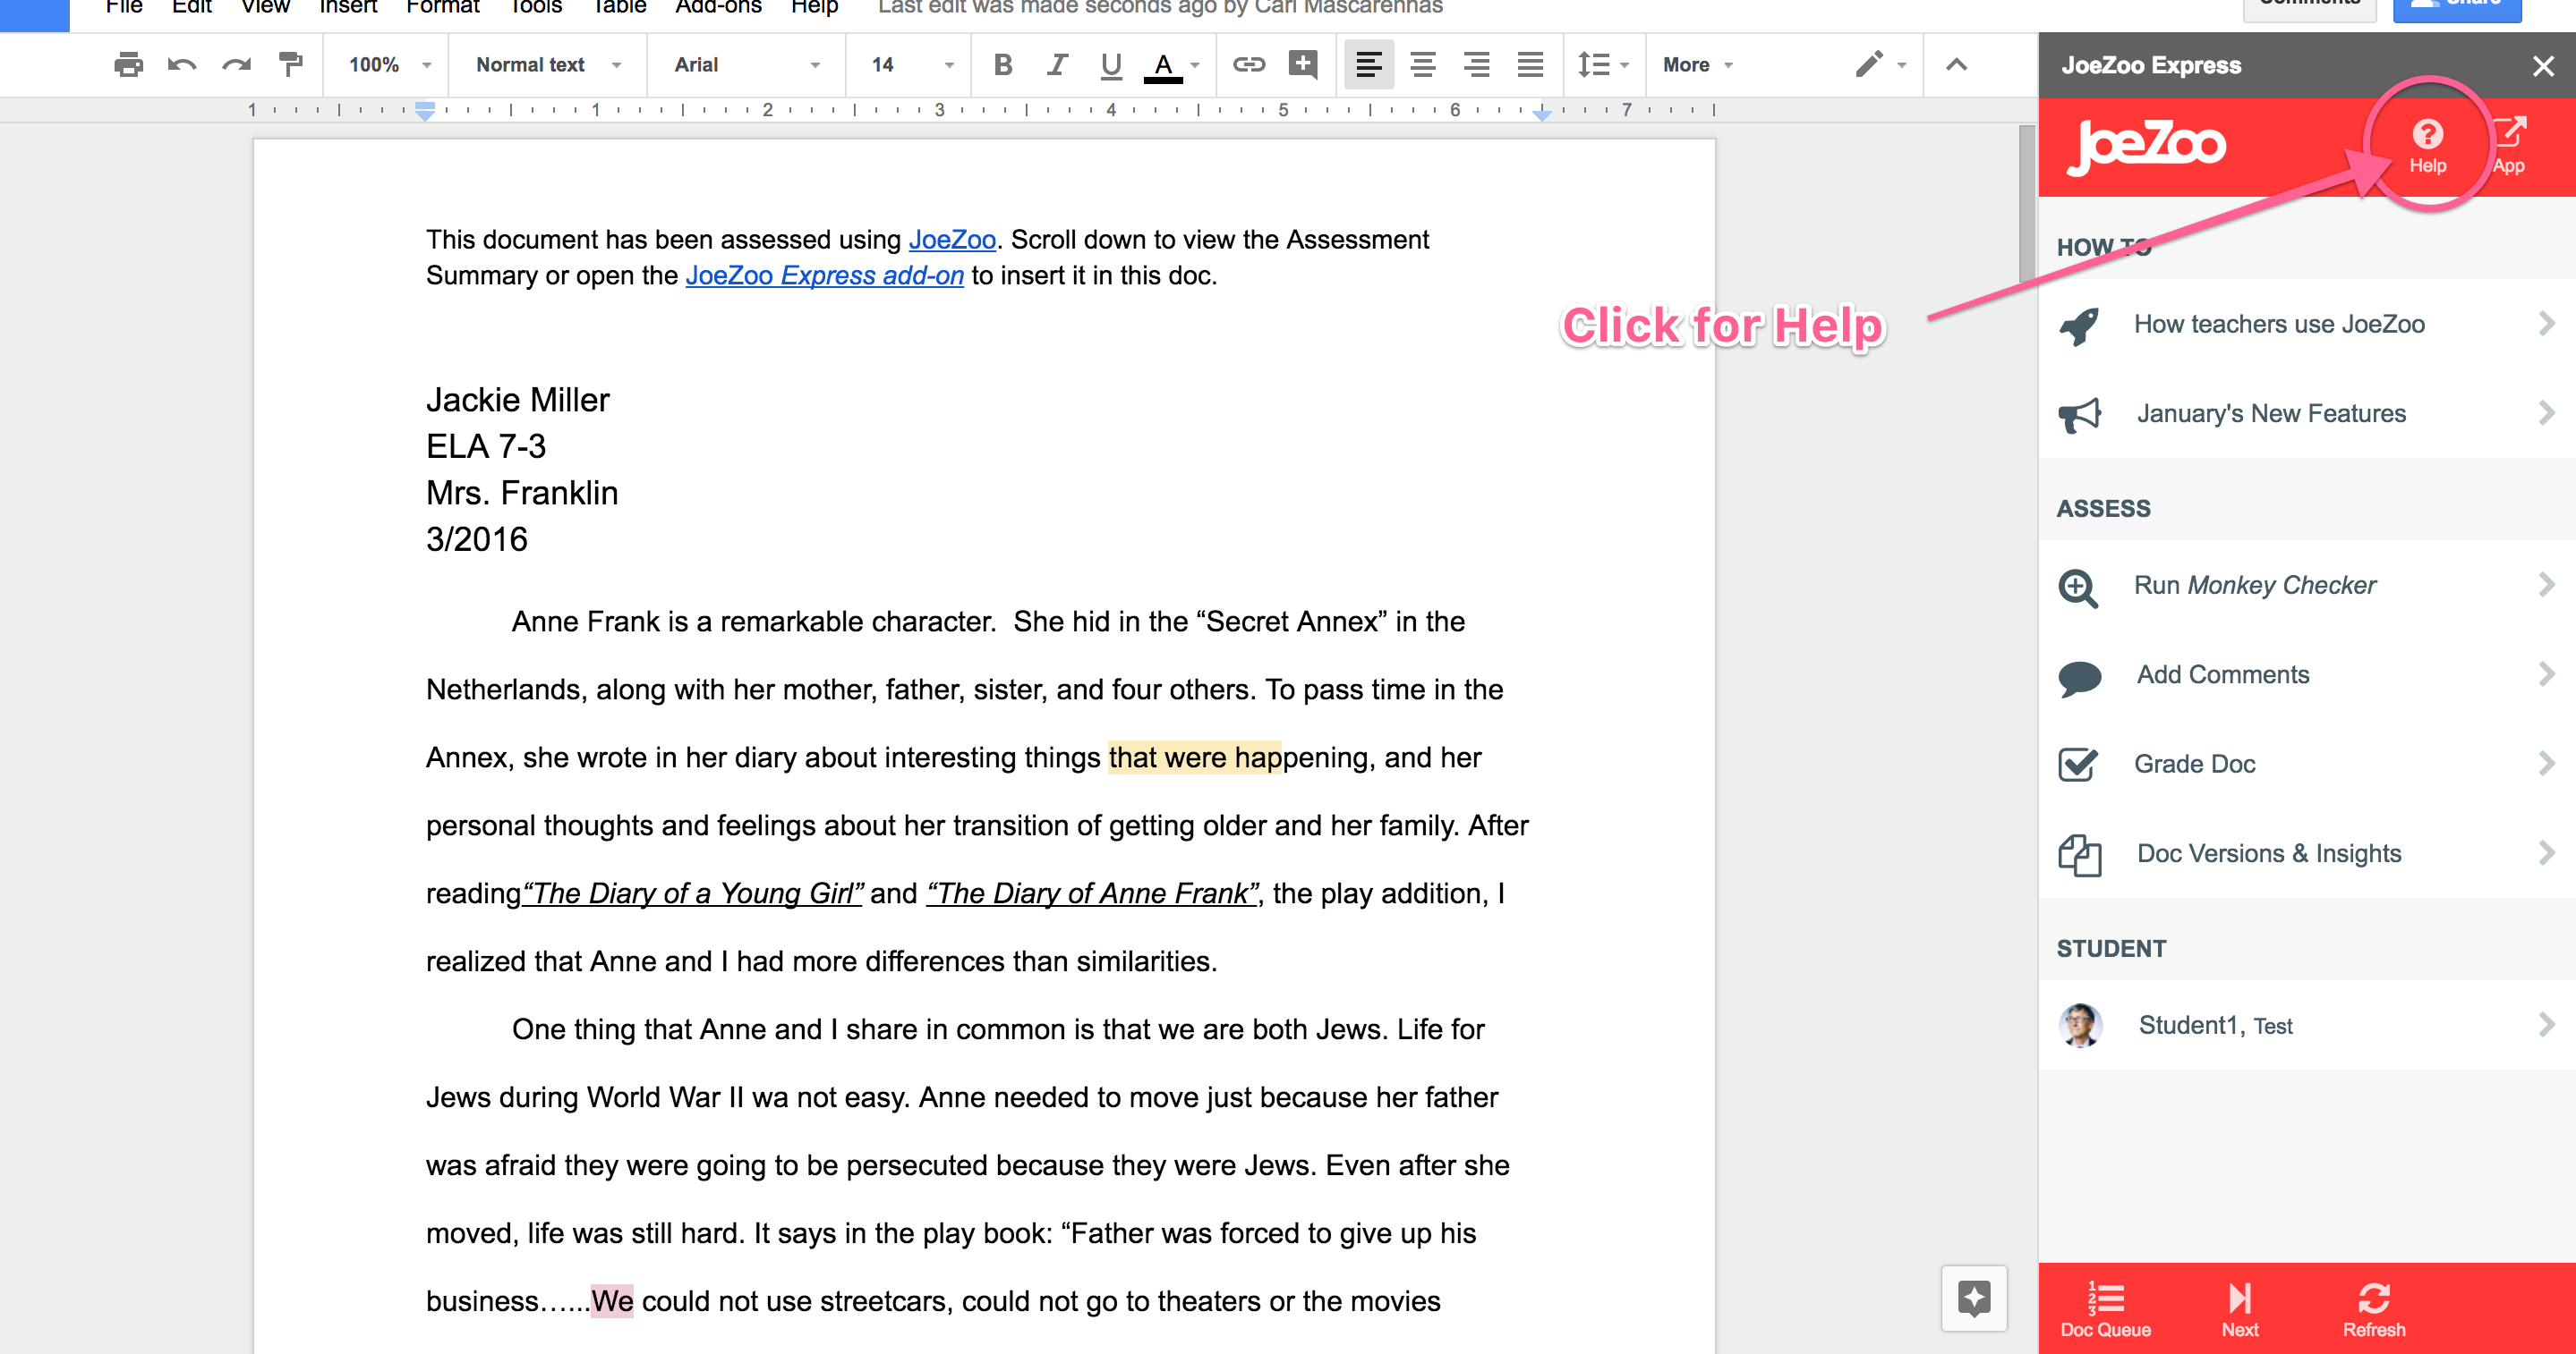Click the print icon in toolbar
The width and height of the screenshot is (2576, 1354).
[x=128, y=65]
